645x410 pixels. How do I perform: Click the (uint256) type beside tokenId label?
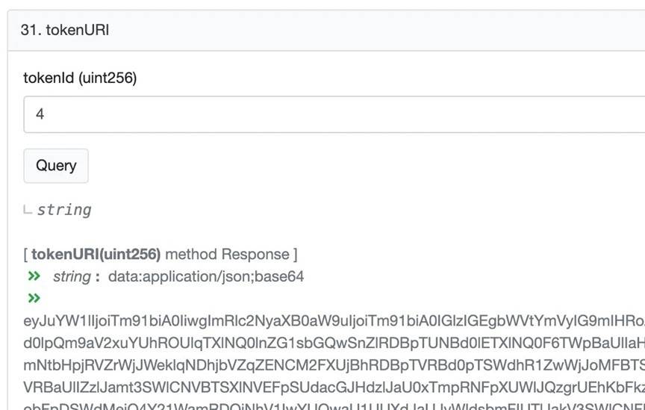coord(108,78)
